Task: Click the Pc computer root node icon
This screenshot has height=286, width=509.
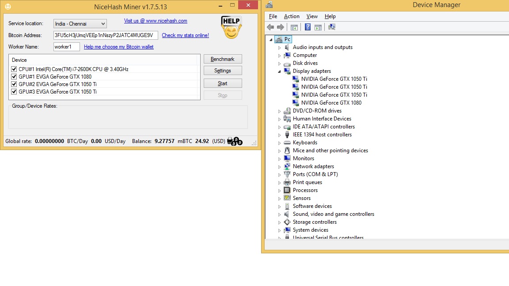Action: pyautogui.click(x=279, y=39)
